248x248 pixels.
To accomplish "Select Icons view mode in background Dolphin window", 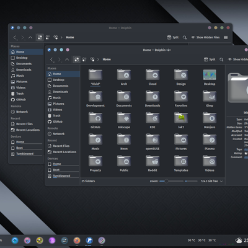I will [x=40, y=37].
